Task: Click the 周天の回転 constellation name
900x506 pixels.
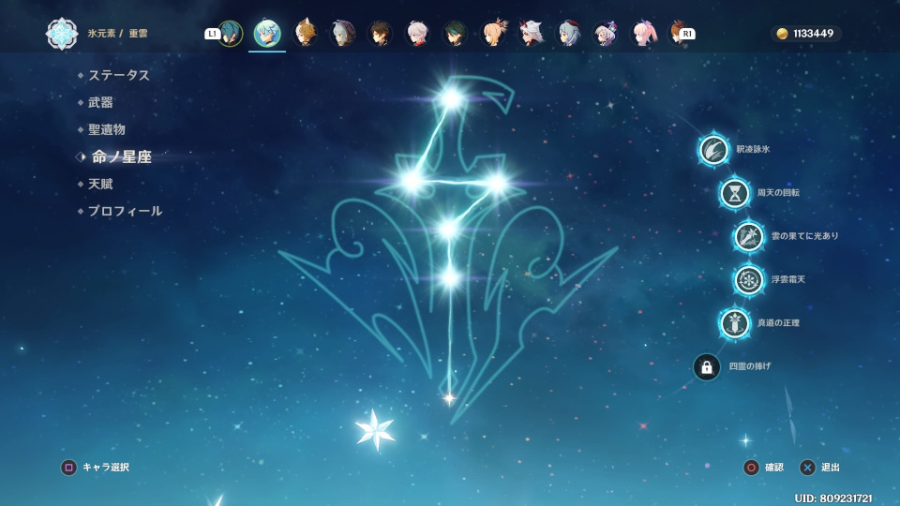Action: tap(778, 193)
